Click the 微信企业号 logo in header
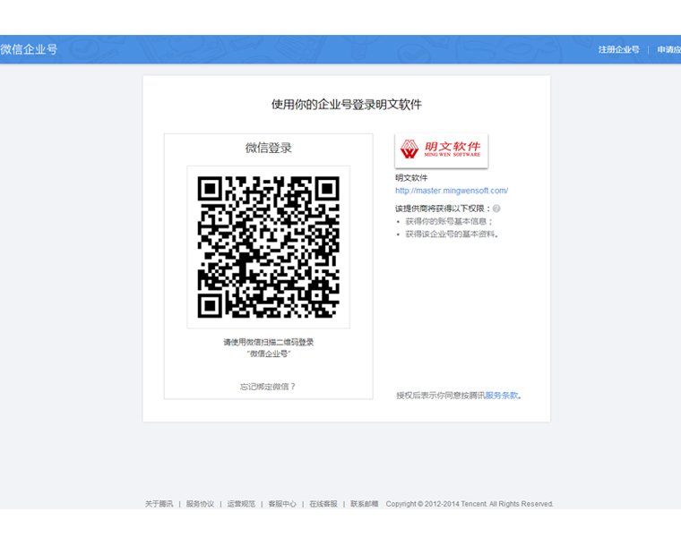 click(x=29, y=49)
